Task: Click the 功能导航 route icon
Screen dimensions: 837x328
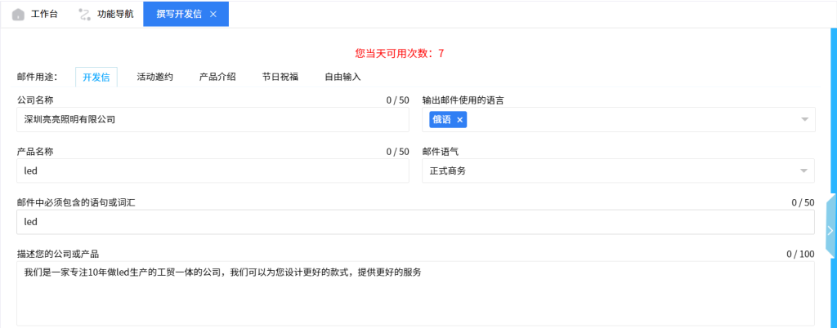Action: 84,15
